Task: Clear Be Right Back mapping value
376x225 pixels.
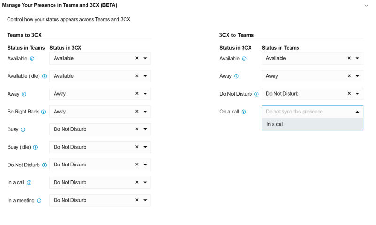Action: 137,112
